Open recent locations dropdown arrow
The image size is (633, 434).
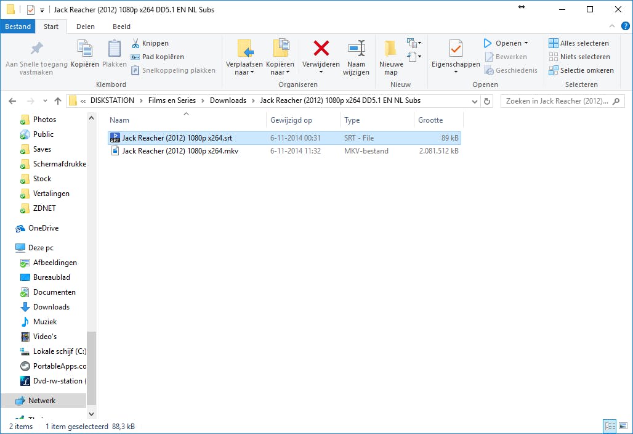point(45,101)
